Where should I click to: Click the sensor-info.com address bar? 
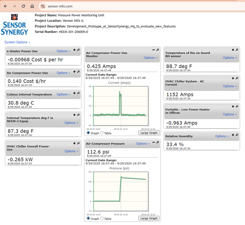coord(118,6)
